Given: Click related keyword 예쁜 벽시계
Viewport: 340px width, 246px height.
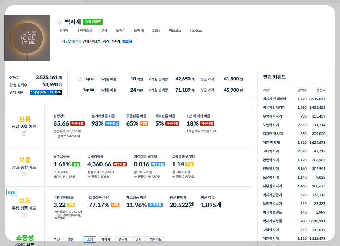Looking at the screenshot, I should pos(271,143).
